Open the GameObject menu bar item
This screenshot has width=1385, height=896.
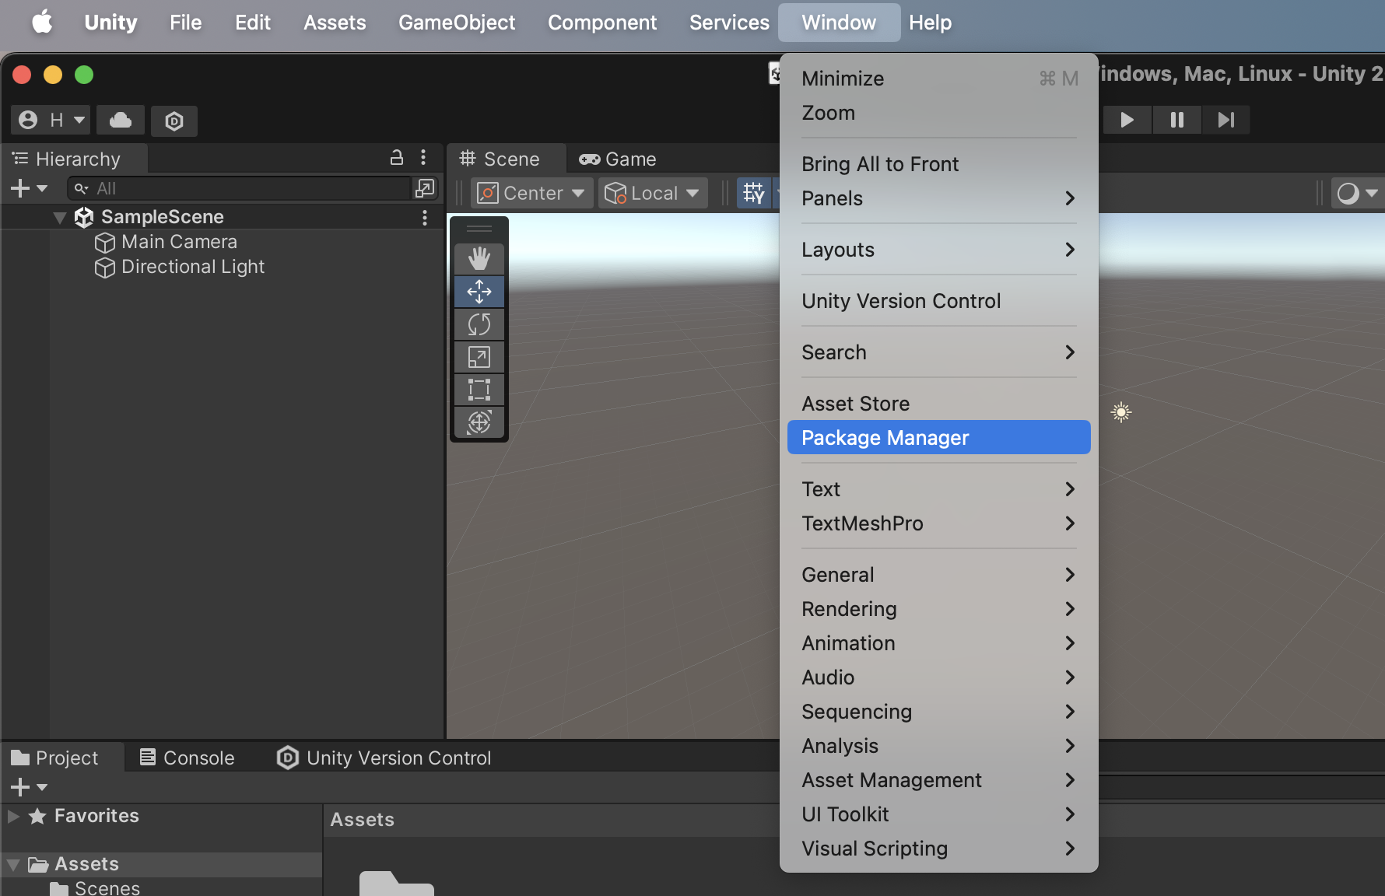coord(457,23)
